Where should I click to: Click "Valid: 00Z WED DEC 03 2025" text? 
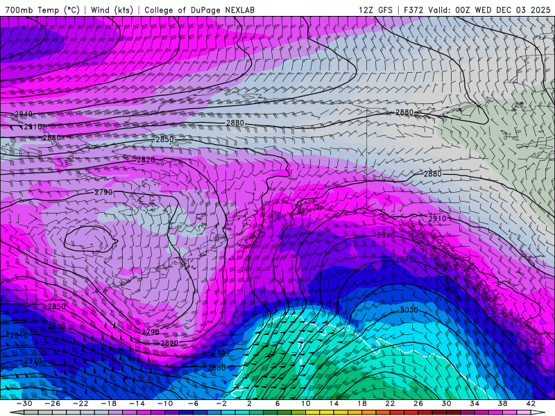(489, 10)
